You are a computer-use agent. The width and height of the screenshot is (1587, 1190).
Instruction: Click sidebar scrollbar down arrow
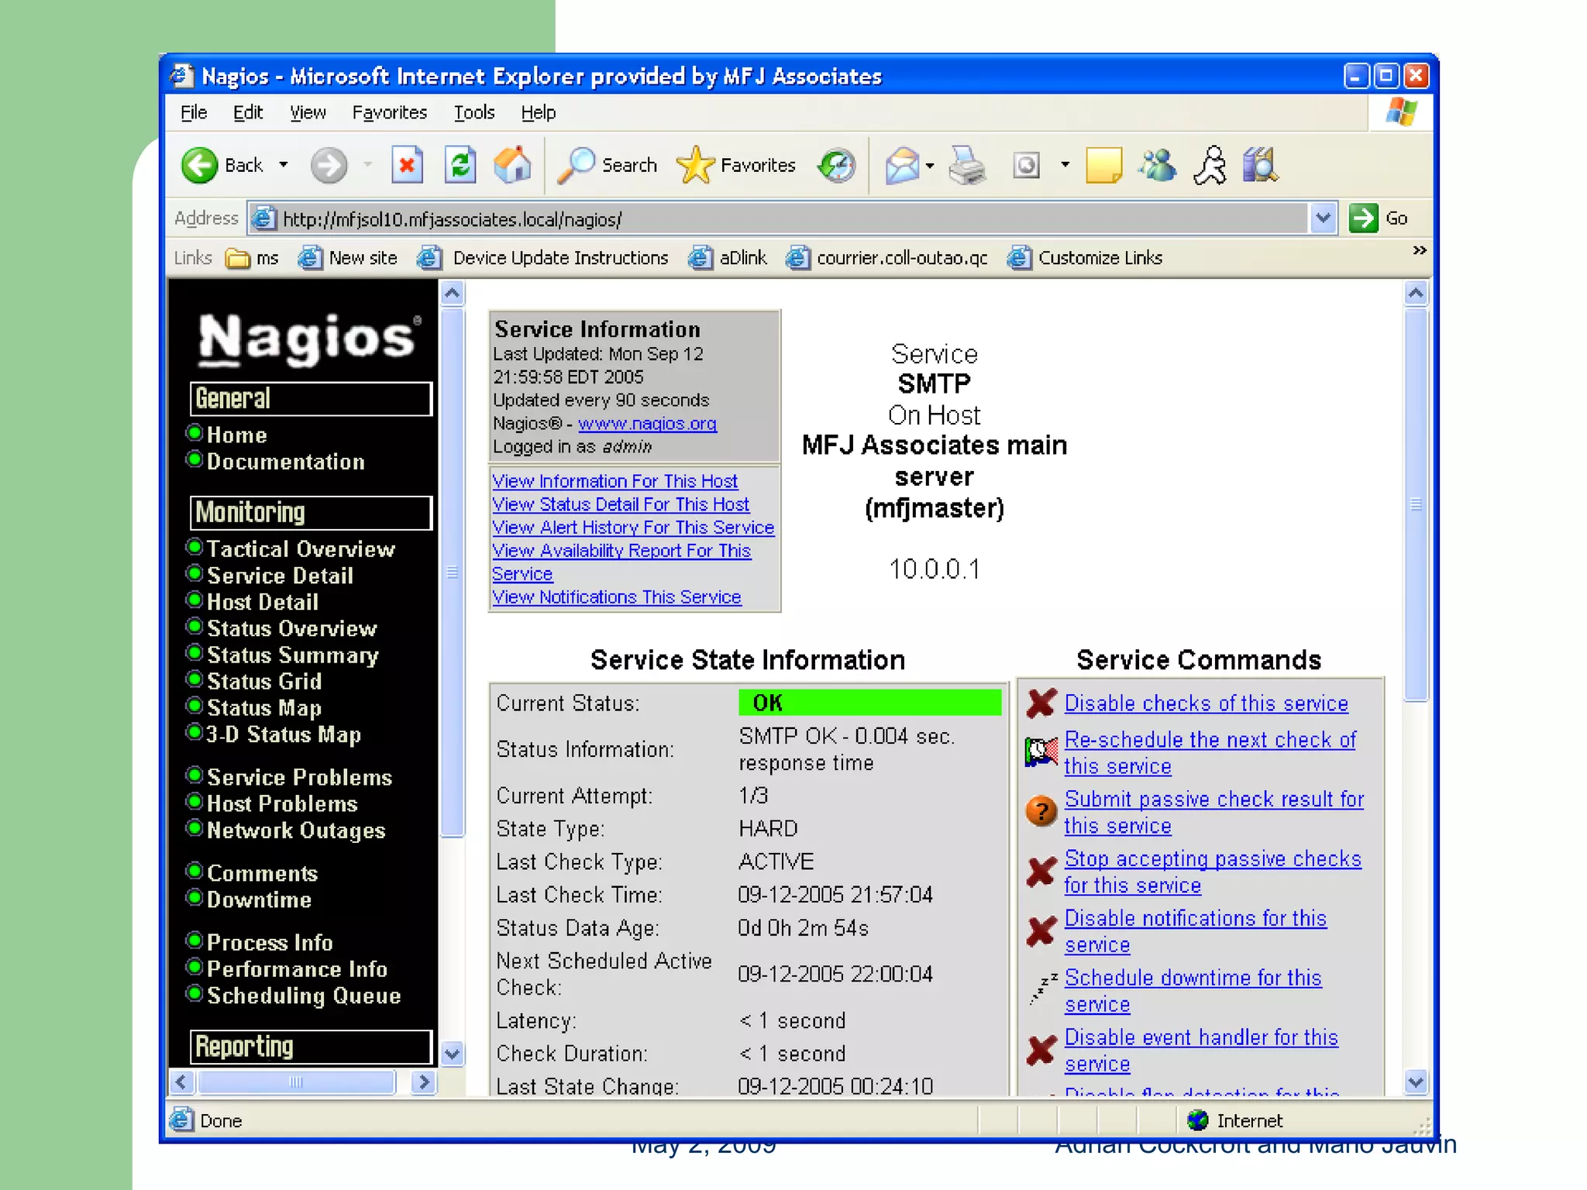point(453,1054)
